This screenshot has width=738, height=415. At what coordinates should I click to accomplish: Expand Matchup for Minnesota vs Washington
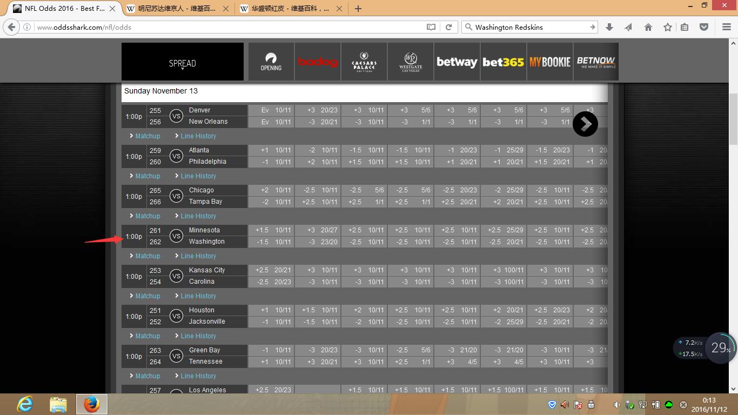click(x=147, y=256)
